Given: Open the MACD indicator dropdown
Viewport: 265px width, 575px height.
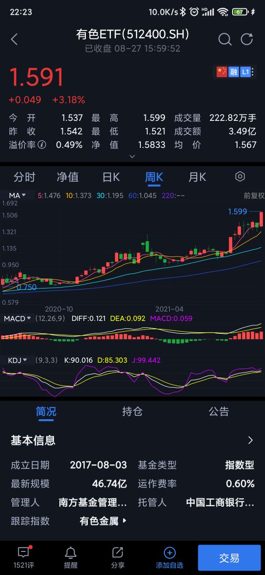Looking at the screenshot, I should pyautogui.click(x=17, y=318).
